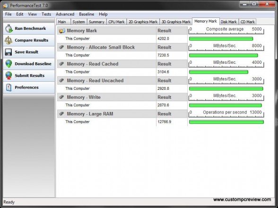Open the Baseline menu

(x=87, y=14)
